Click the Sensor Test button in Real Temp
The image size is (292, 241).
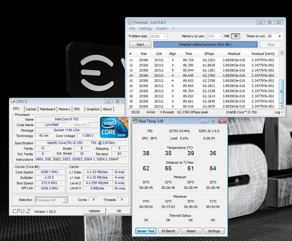[145, 231]
